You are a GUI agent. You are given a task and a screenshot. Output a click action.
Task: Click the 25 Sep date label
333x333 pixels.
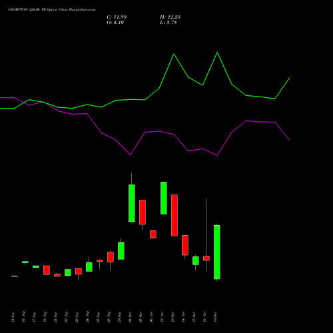(98, 317)
